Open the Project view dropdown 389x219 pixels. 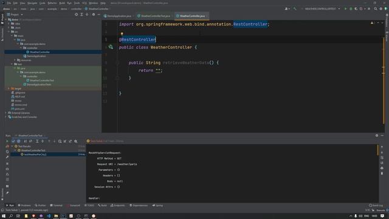(x=15, y=15)
